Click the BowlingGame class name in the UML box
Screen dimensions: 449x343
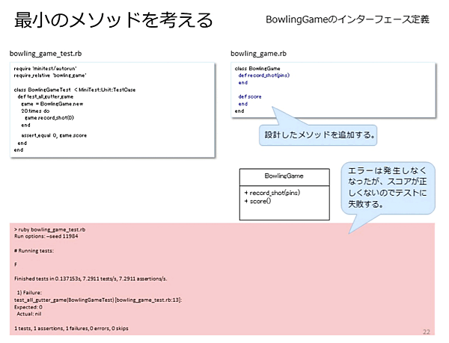(284, 176)
